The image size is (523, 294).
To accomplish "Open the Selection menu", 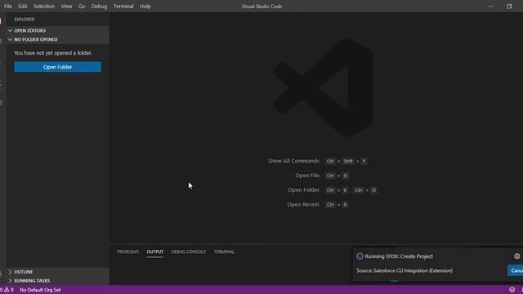I will (x=43, y=7).
